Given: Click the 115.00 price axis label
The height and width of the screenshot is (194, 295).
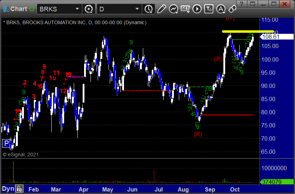Looking at the screenshot, I should tap(270, 20).
